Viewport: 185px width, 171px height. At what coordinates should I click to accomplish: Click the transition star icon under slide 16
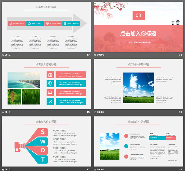click(95, 112)
